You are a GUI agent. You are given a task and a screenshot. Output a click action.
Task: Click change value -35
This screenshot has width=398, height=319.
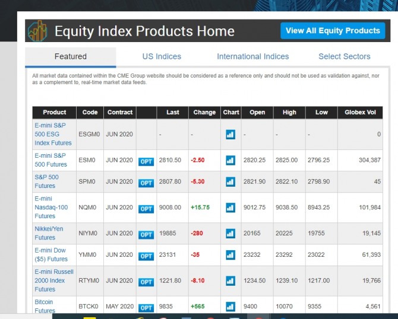[x=195, y=255]
